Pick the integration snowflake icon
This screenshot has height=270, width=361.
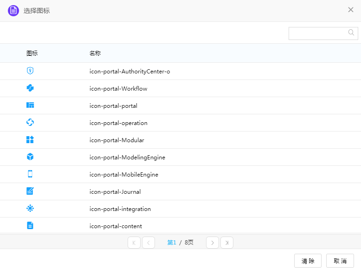click(30, 209)
